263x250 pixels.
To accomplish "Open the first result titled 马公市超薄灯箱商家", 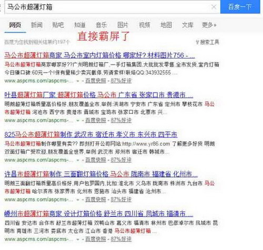I will [99, 55].
